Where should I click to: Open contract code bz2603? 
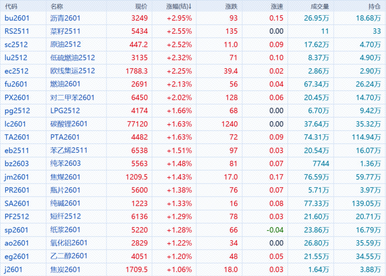click(x=17, y=164)
